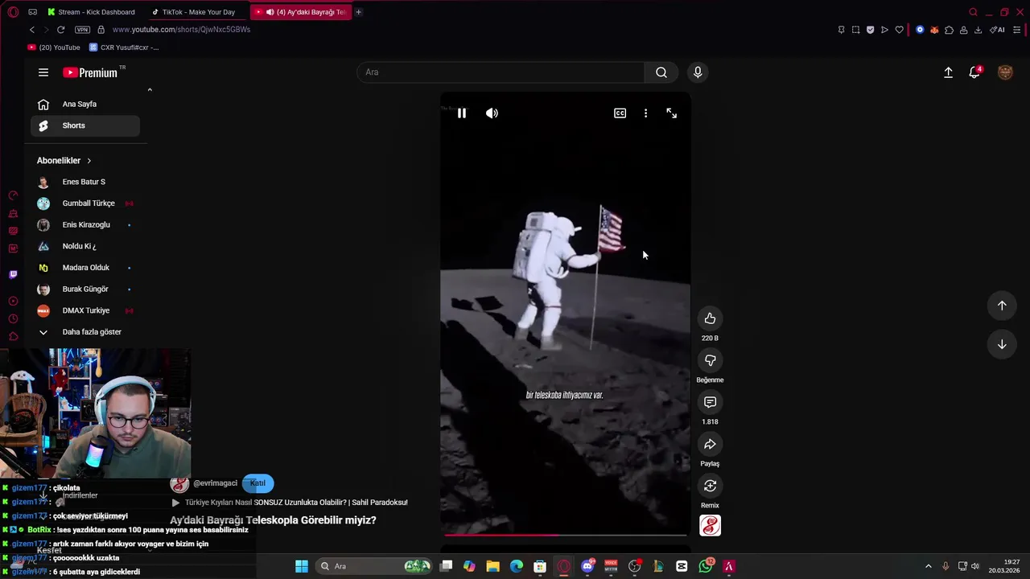Open the Remix option
1030x579 pixels.
pyautogui.click(x=710, y=486)
